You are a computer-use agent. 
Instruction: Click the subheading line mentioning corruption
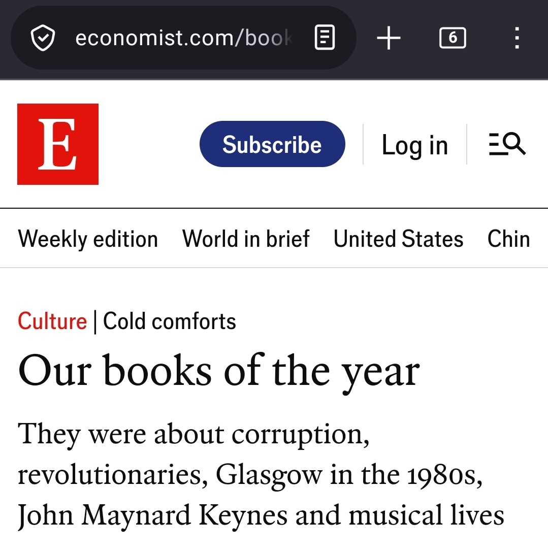[193, 435]
